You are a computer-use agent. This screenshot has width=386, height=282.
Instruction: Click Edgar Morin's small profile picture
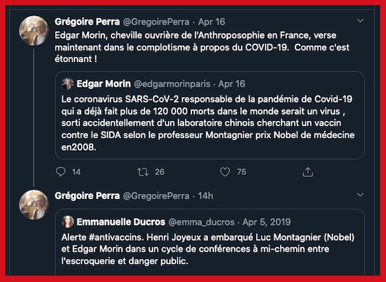click(68, 84)
